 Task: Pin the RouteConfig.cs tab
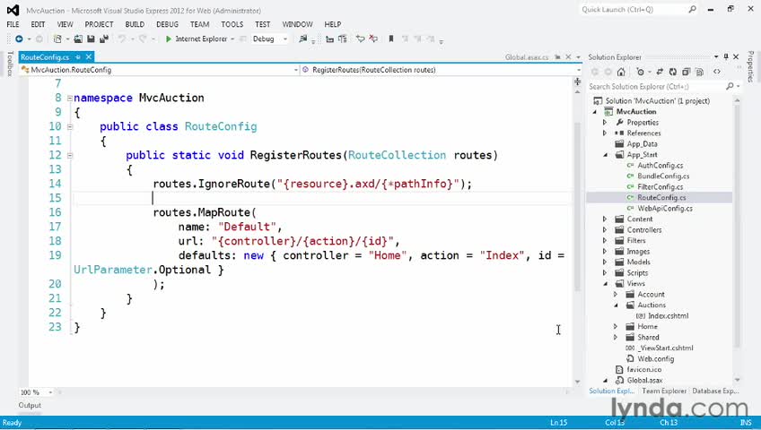point(78,57)
